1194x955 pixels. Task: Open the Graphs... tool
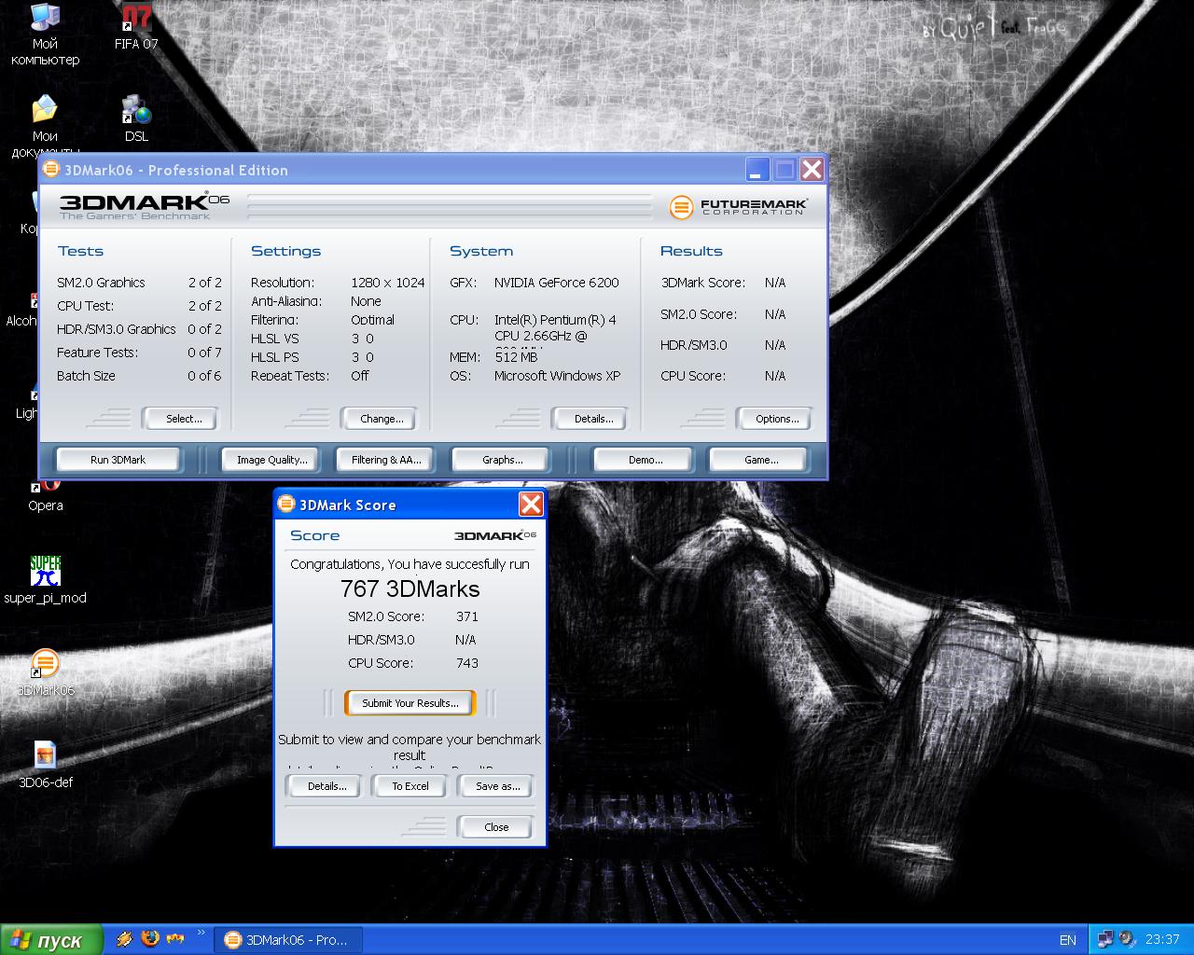click(x=502, y=460)
